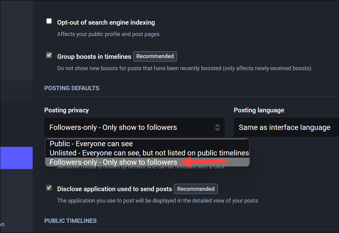
Task: Choose the Unlisted privacy option
Action: 149,153
